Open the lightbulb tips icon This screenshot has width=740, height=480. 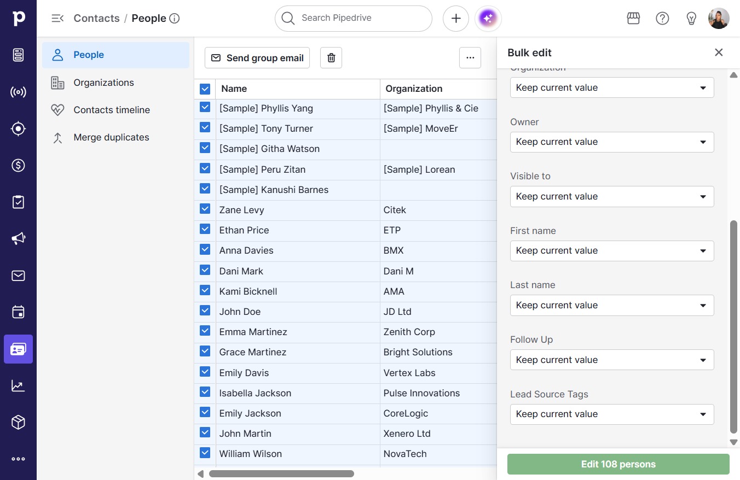click(x=691, y=19)
